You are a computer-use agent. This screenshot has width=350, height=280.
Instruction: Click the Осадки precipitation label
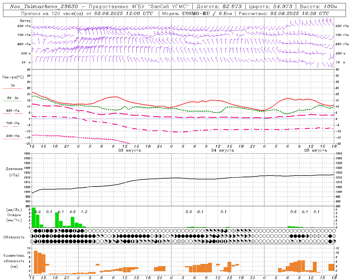[14, 215]
